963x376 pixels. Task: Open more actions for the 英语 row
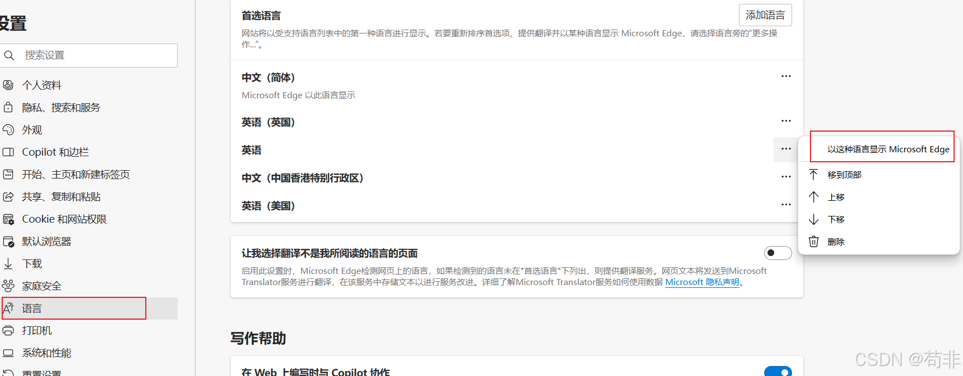point(786,149)
